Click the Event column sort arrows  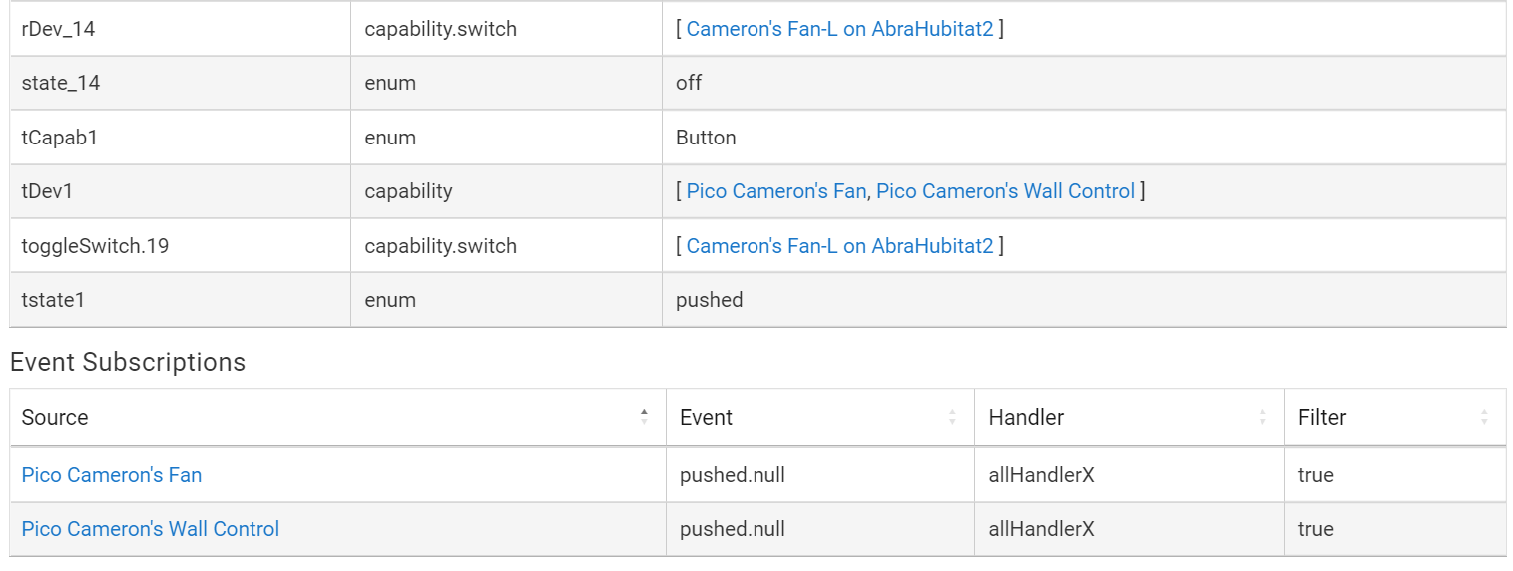click(952, 417)
